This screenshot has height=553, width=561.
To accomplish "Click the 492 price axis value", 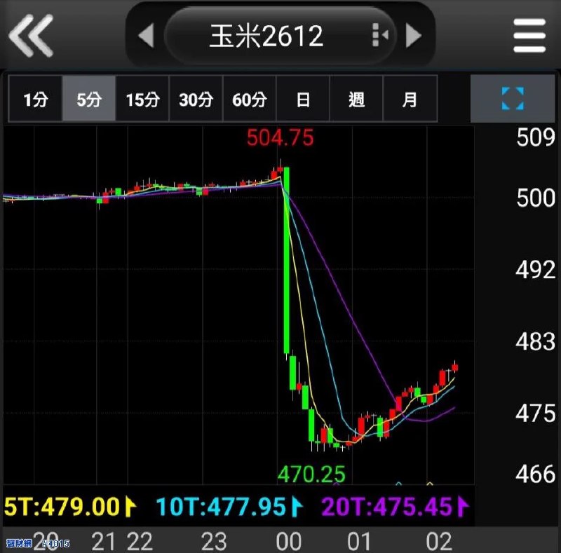I will tap(535, 269).
